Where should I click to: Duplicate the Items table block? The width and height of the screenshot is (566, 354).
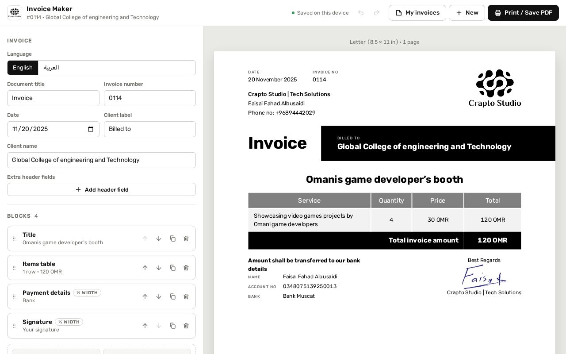[x=173, y=268]
